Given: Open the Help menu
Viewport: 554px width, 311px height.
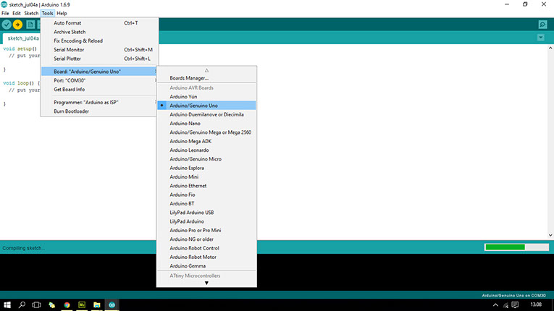Looking at the screenshot, I should tap(62, 14).
